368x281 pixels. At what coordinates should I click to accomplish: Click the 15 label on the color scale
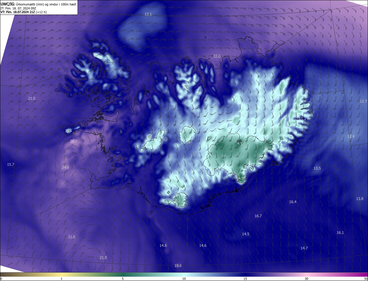click(245, 279)
